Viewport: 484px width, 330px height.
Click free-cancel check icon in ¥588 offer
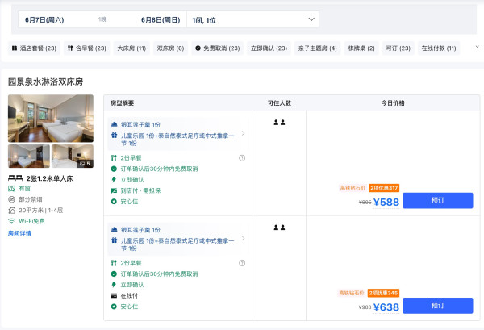point(114,169)
